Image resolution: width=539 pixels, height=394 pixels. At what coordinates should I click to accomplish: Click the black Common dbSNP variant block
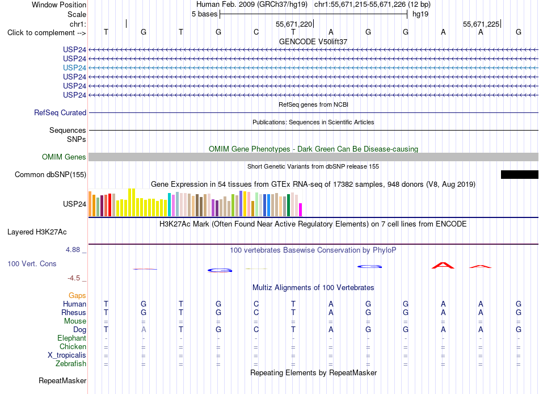click(519, 174)
